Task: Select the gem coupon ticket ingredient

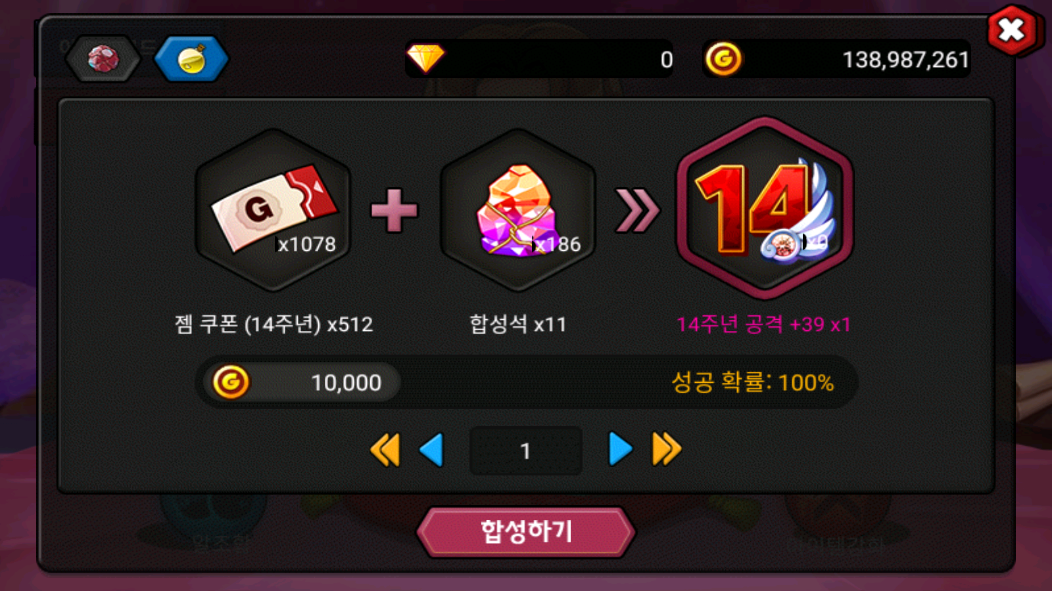Action: tap(274, 210)
